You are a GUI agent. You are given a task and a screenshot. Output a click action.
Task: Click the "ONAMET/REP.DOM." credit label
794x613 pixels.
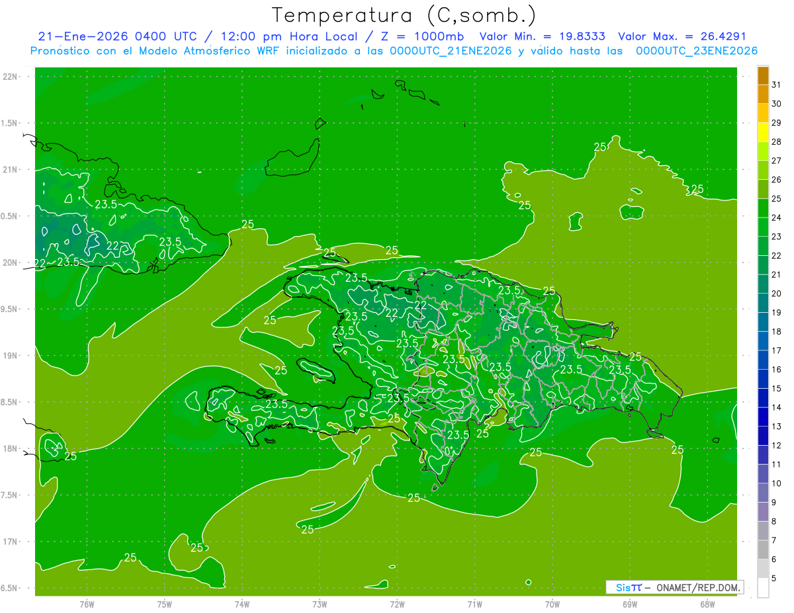coord(699,587)
